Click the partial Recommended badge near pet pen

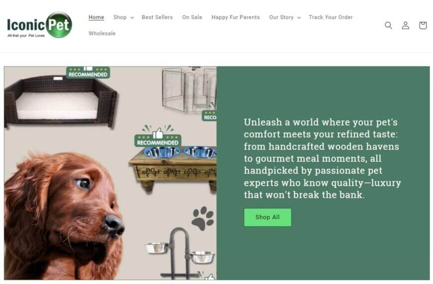pos(210,116)
